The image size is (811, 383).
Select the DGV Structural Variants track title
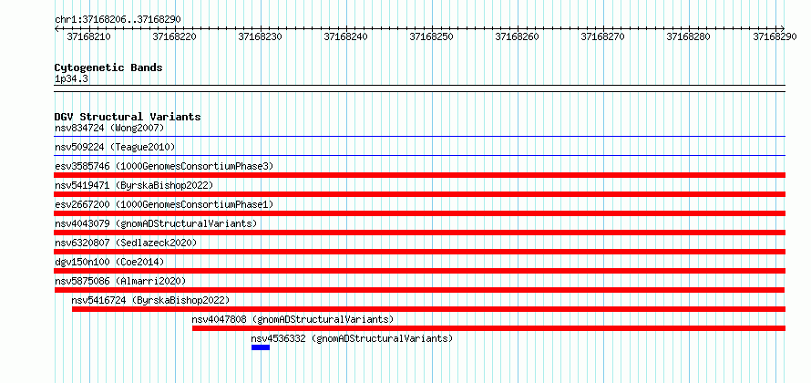(x=128, y=117)
